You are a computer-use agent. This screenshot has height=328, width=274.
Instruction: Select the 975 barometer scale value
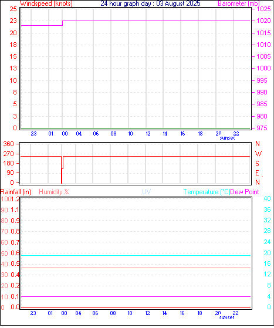pos(262,128)
